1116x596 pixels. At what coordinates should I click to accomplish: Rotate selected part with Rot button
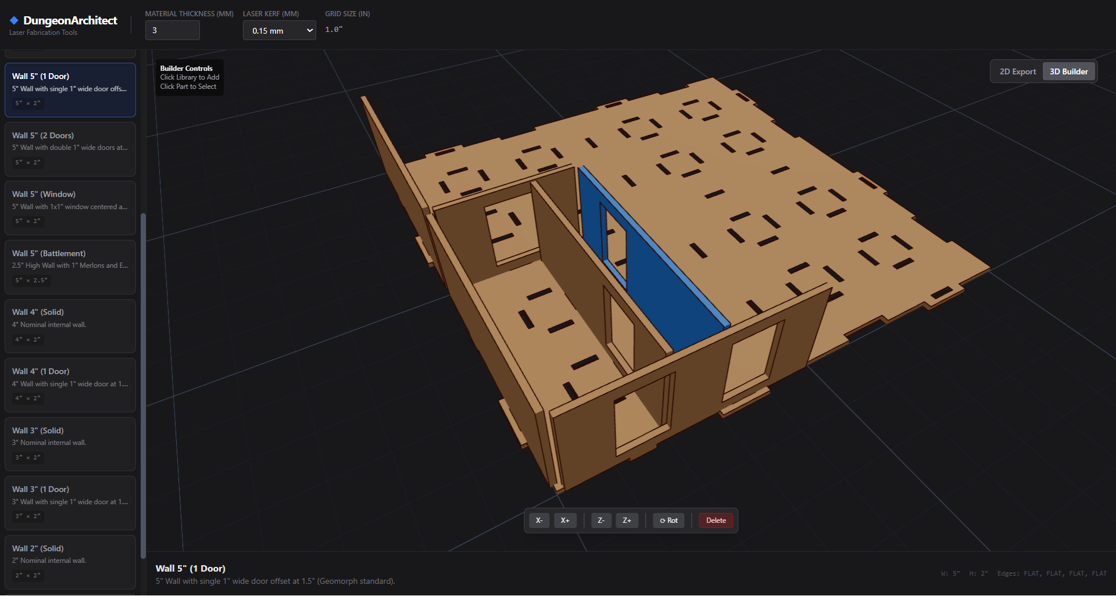668,520
